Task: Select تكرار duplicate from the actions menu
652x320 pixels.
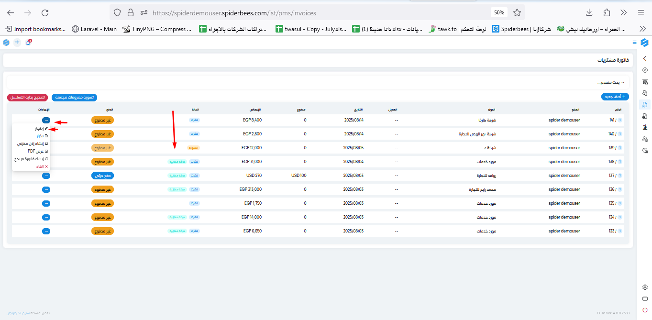Action: pyautogui.click(x=31, y=136)
